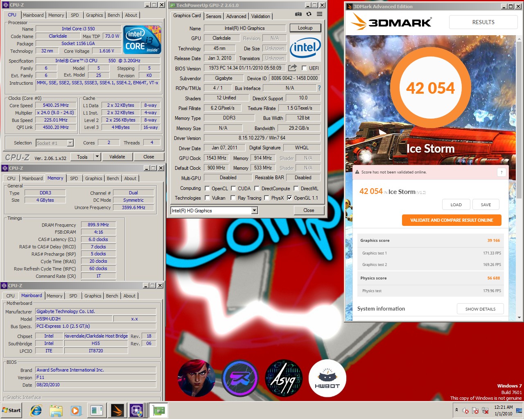
Task: Open Bench tab in CPU-Z Memory window
Action: pos(113,178)
